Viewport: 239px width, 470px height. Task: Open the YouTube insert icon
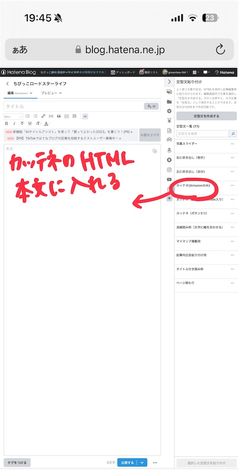tap(169, 179)
